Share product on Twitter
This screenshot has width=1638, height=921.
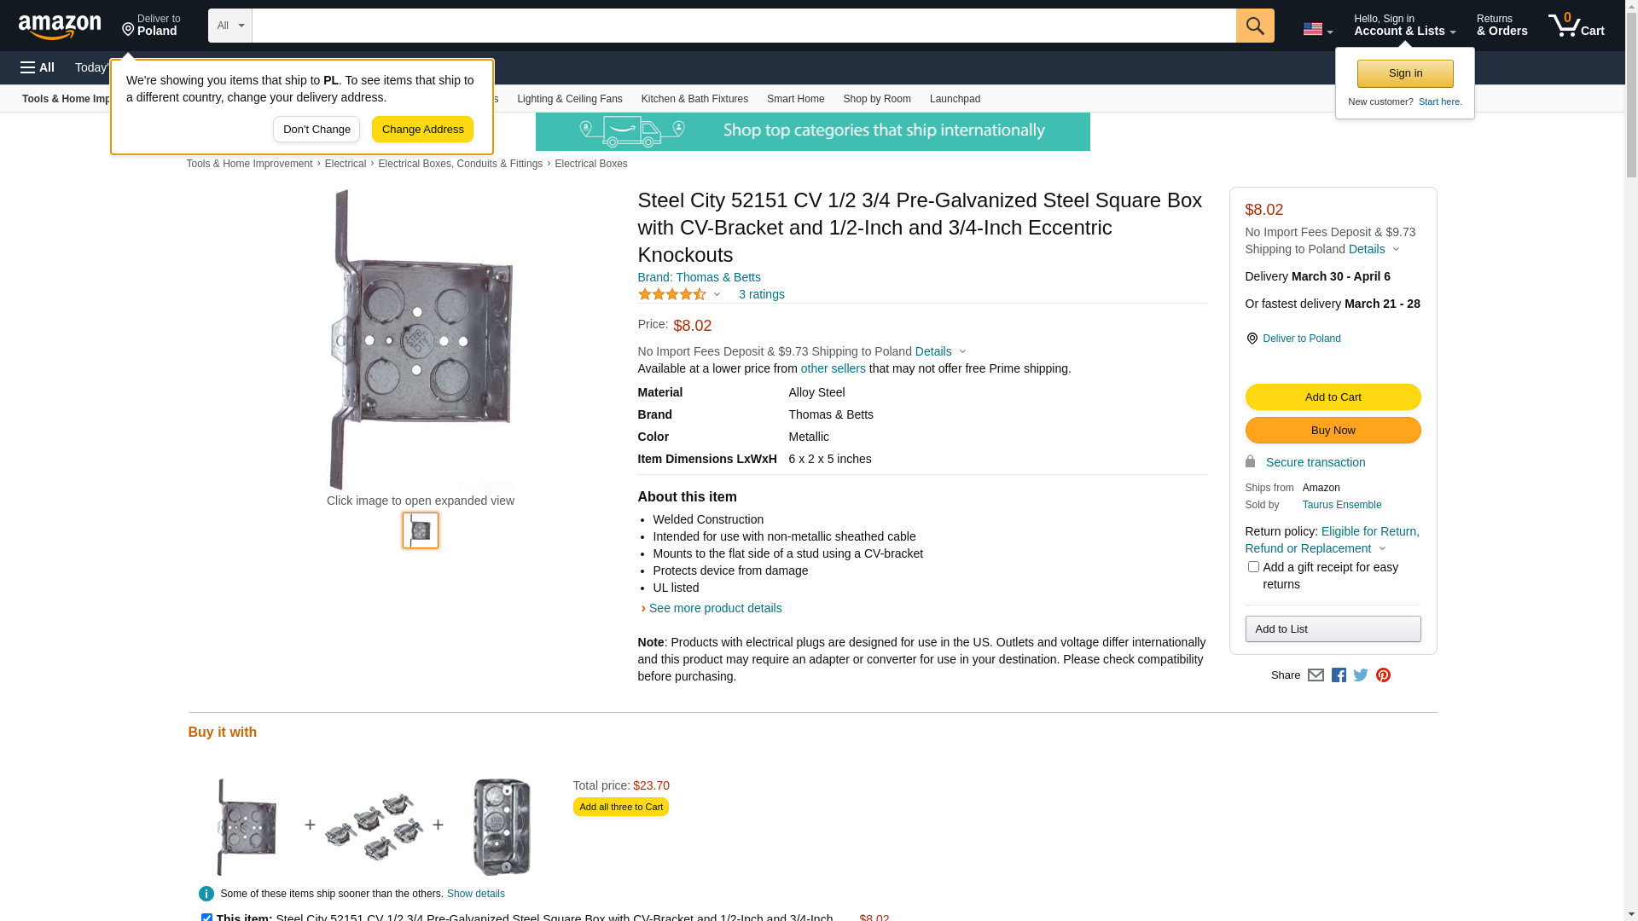(x=1361, y=675)
